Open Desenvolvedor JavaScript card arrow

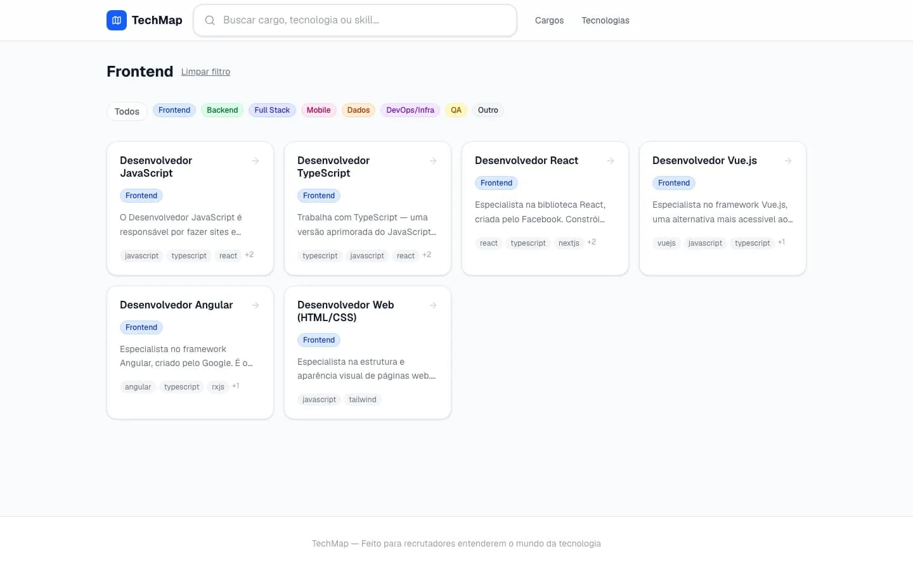point(256,161)
